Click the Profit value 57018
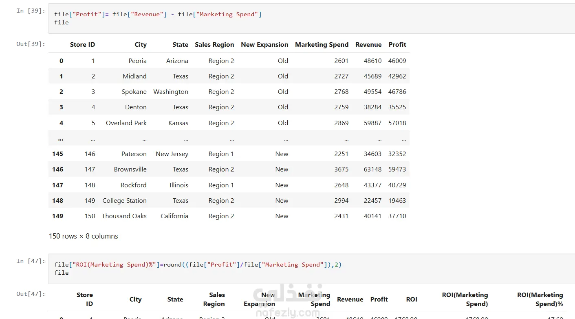Screen dimensions: 575x319 [x=397, y=123]
